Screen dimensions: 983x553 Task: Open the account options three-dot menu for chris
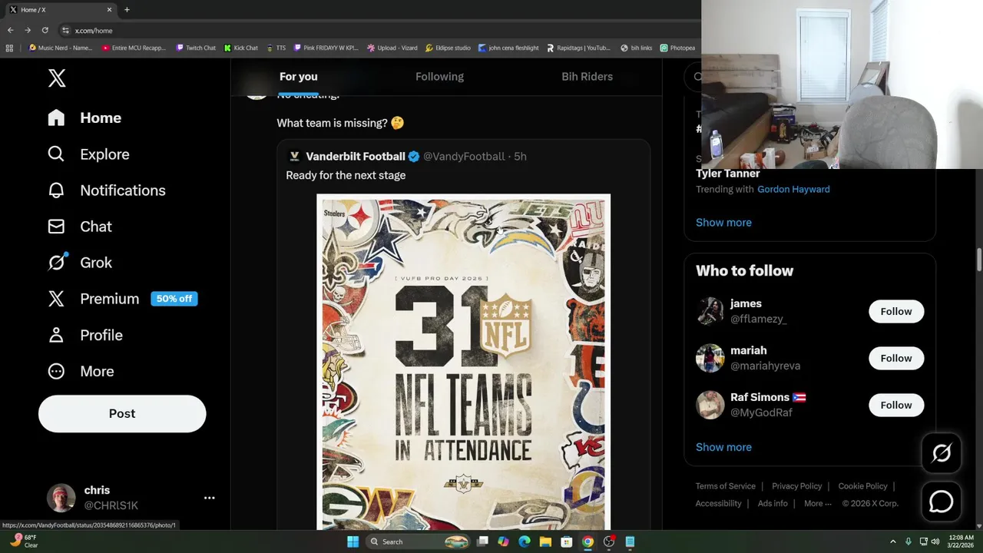tap(209, 498)
